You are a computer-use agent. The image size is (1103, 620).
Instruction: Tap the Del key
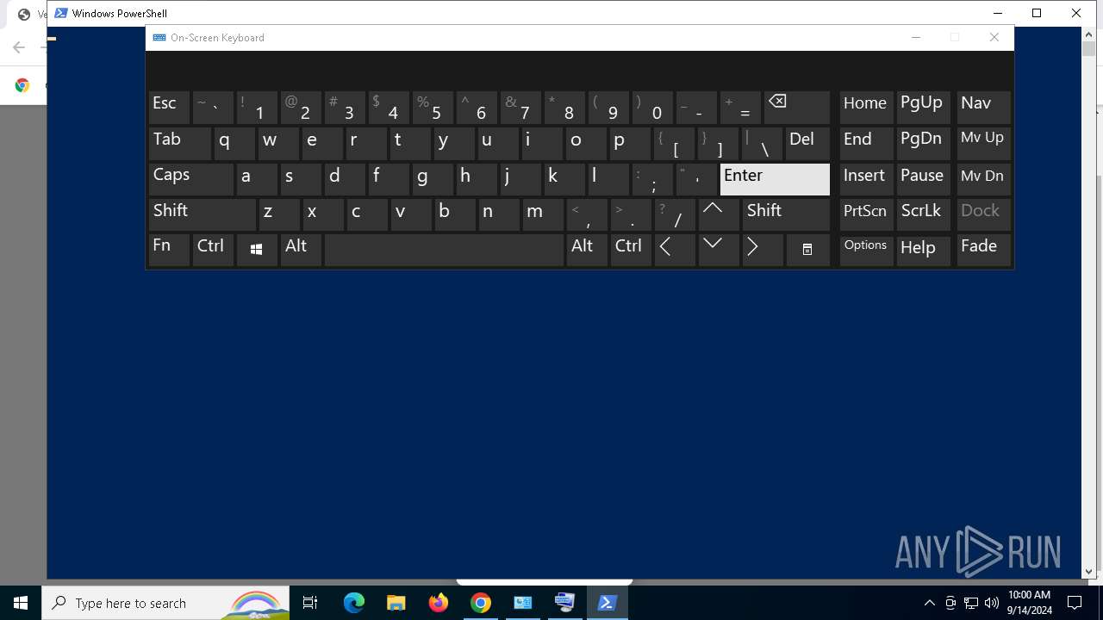click(x=807, y=144)
